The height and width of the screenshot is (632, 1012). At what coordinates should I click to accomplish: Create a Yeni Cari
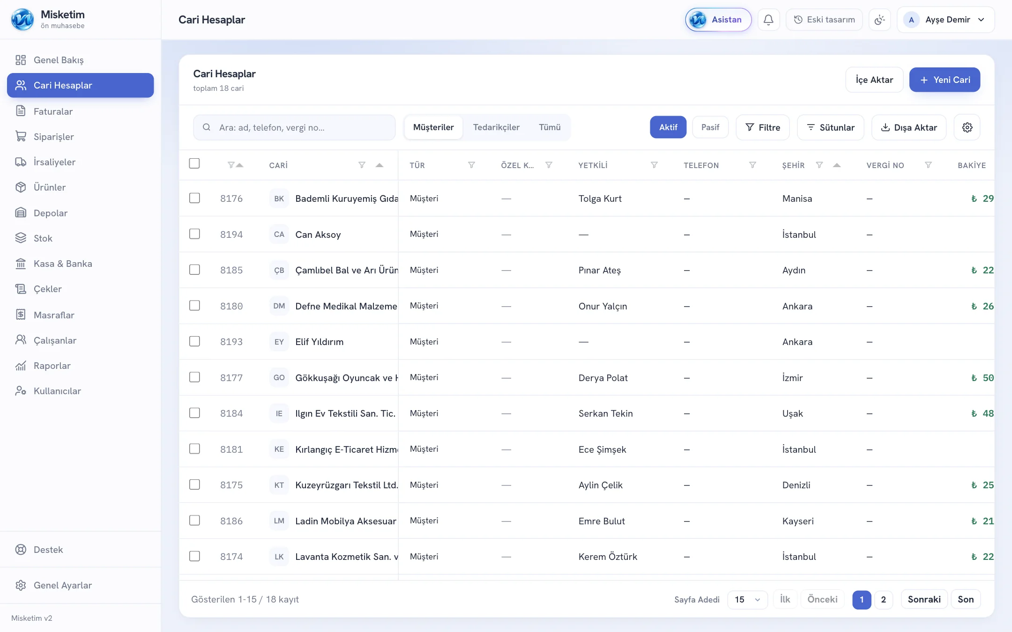945,80
